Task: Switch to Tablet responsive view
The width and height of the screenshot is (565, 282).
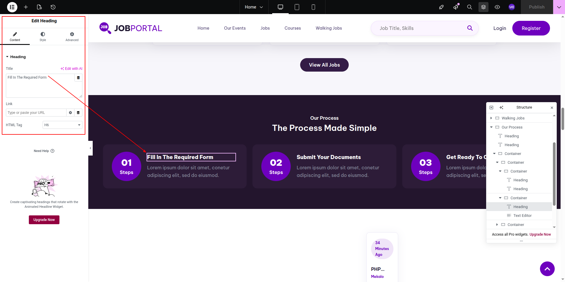Action: click(x=297, y=7)
